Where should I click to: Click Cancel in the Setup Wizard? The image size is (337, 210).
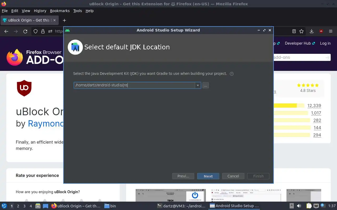coord(233,176)
